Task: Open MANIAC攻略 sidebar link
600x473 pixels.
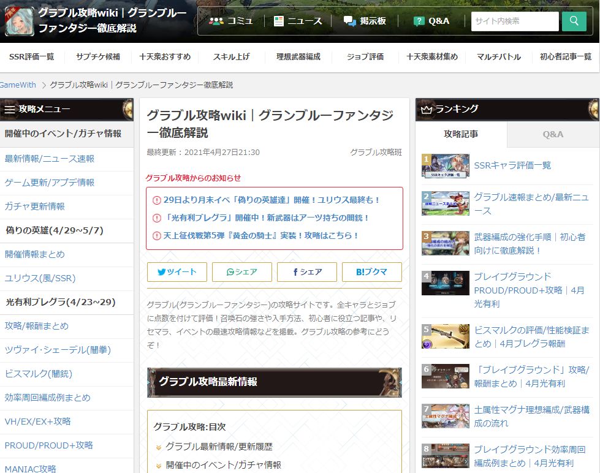Action: tap(30, 469)
